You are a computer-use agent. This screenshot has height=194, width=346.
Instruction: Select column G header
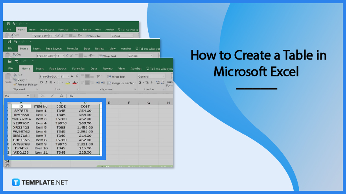(149, 103)
